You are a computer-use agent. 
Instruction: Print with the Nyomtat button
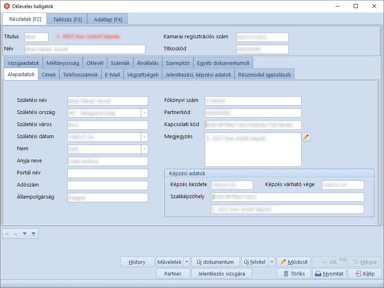coord(329,274)
